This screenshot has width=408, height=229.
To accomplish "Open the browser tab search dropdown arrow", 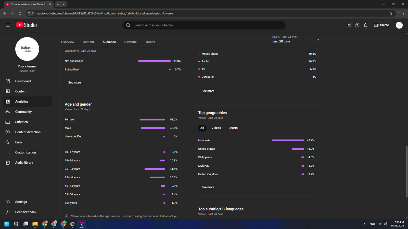I will pos(64,4).
